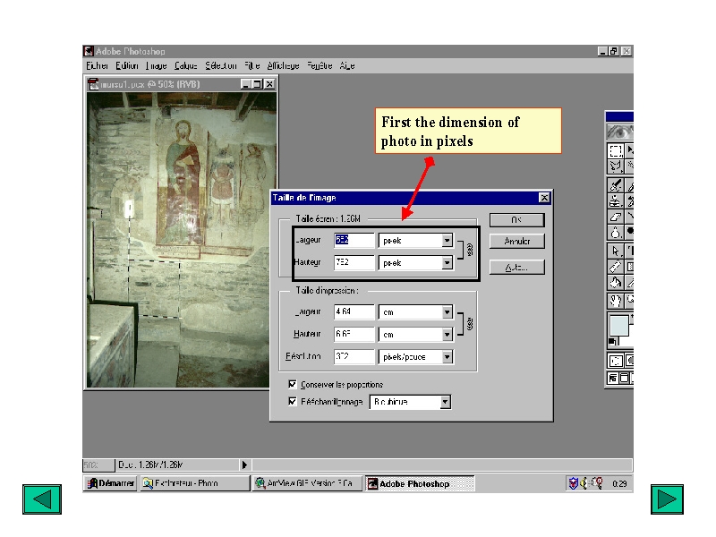Screen dimensions: 716x537
Task: Select the Move tool in toolbox
Action: tap(629, 150)
